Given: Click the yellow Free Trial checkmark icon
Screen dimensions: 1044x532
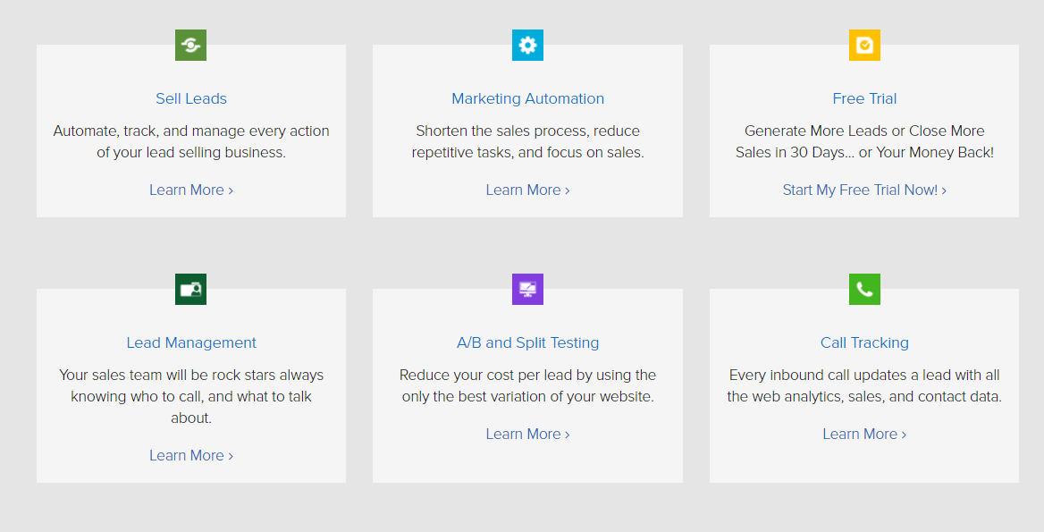Looking at the screenshot, I should [864, 45].
